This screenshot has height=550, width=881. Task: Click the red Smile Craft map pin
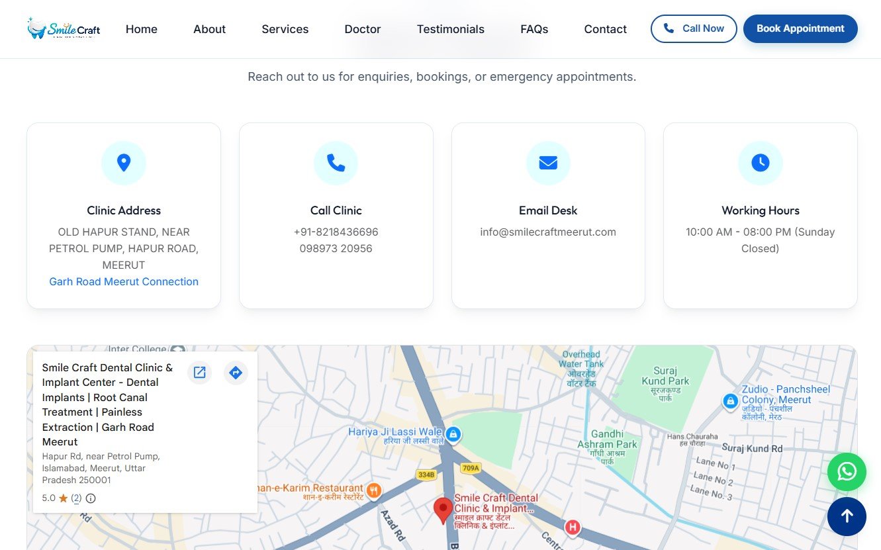(x=443, y=512)
